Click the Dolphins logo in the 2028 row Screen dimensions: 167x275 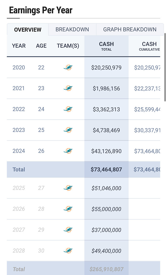(68, 251)
